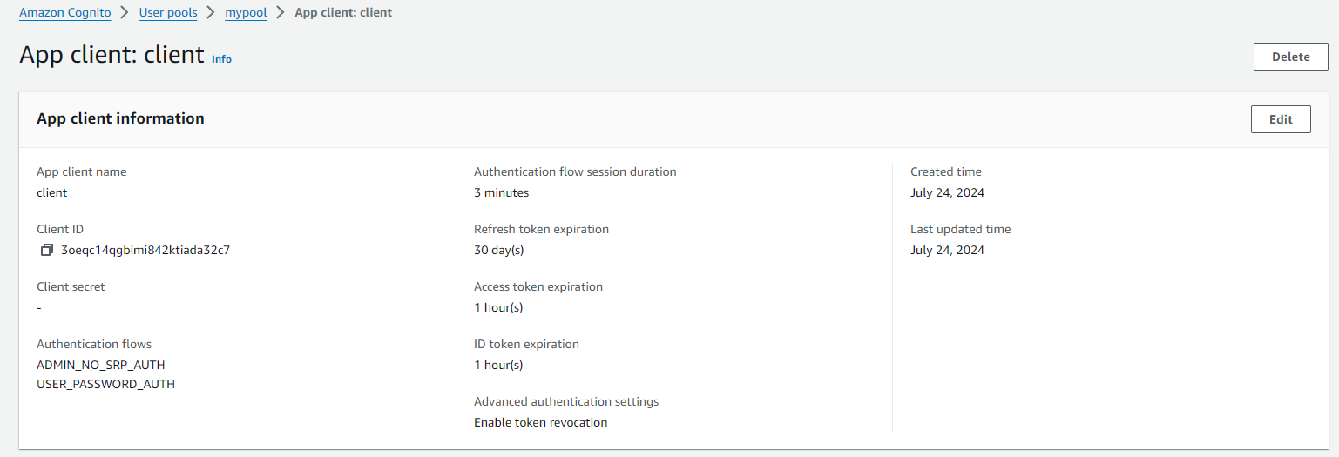Click the Last updated time label
Image resolution: width=1339 pixels, height=457 pixels.
click(961, 229)
